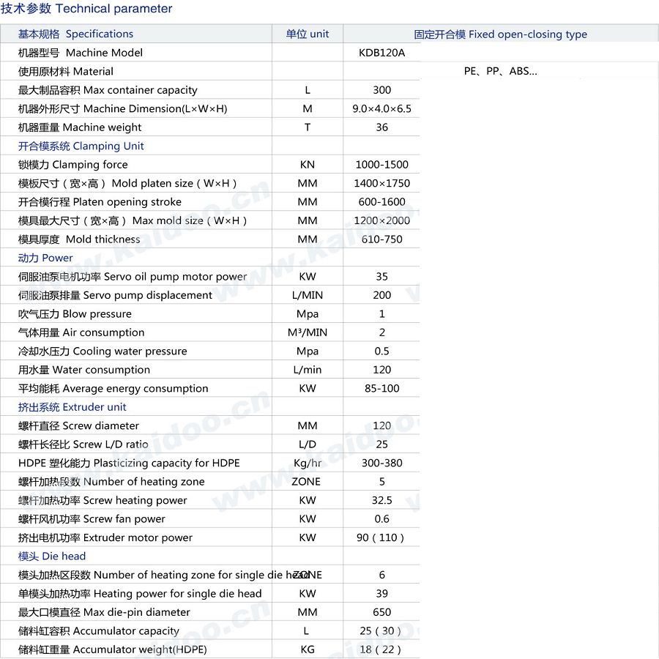
Task: Select the dimension value '9.0×4.0×6.5'
Action: click(x=381, y=108)
